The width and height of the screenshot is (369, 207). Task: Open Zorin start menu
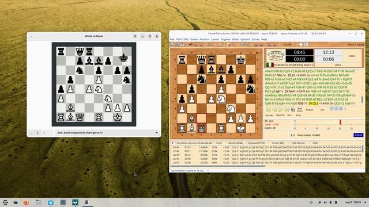5,202
